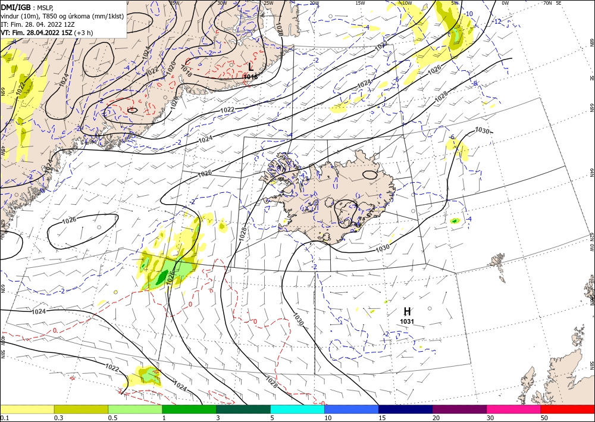Click the 25W longitude label
Image resolution: width=595 pixels, height=422 pixels.
pos(268,3)
